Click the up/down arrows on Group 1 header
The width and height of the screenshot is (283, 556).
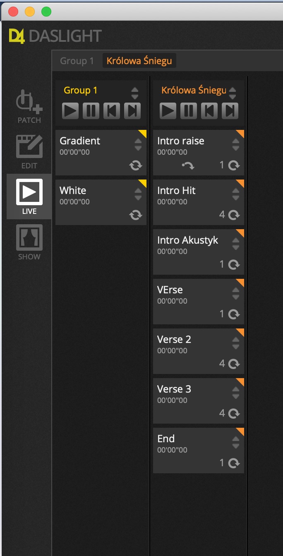(135, 93)
